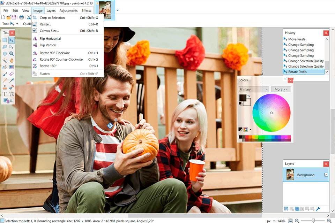Open the zoom level 140% dropdown
The width and height of the screenshot is (335, 223).
281,221
